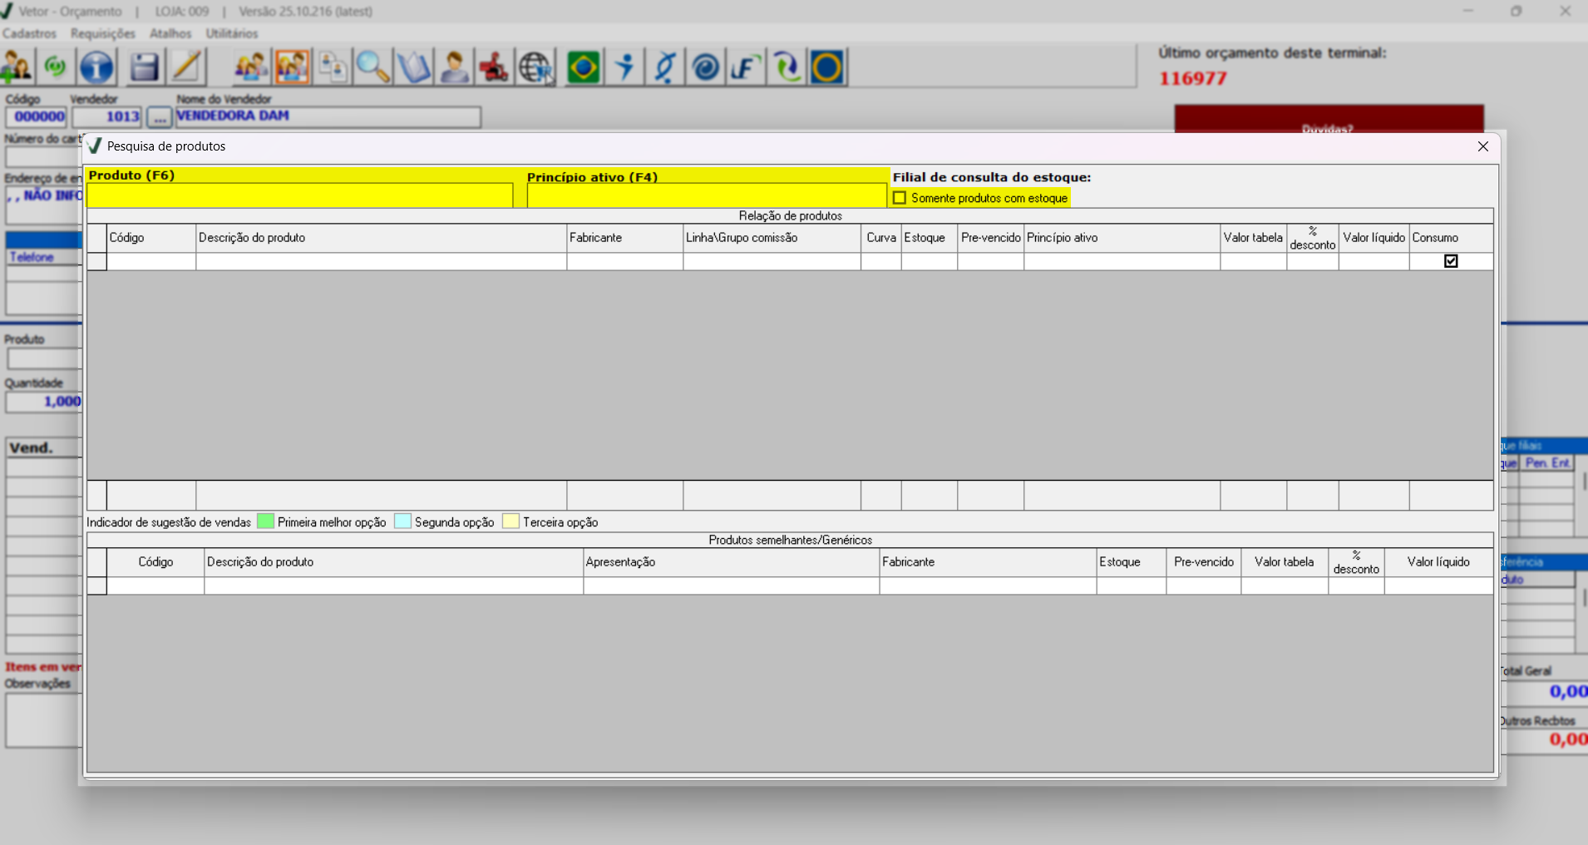The width and height of the screenshot is (1588, 845).
Task: Click the open book icon in toolbar
Action: click(x=413, y=67)
